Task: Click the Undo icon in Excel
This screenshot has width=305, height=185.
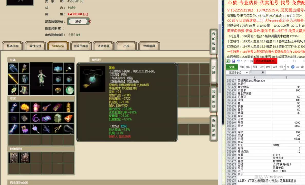Action: coord(238,61)
